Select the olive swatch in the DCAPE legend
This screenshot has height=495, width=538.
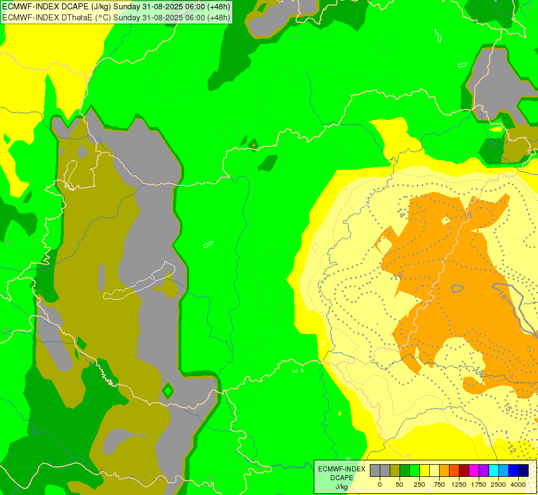coord(395,470)
